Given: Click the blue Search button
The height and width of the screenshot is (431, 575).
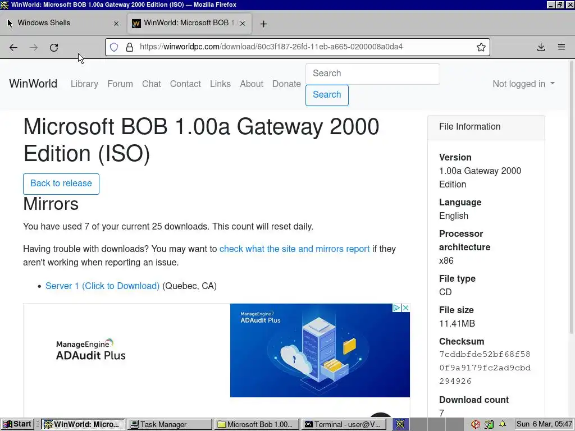Looking at the screenshot, I should [327, 95].
